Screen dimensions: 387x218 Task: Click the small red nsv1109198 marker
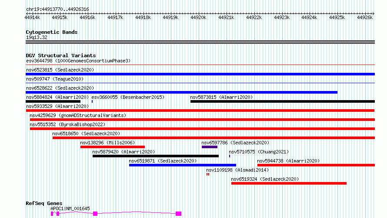208,174
